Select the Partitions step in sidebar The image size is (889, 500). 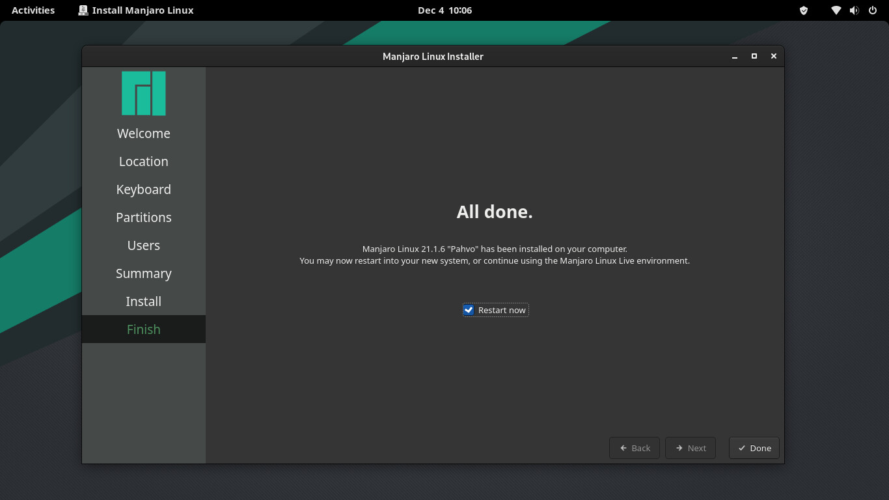(143, 217)
